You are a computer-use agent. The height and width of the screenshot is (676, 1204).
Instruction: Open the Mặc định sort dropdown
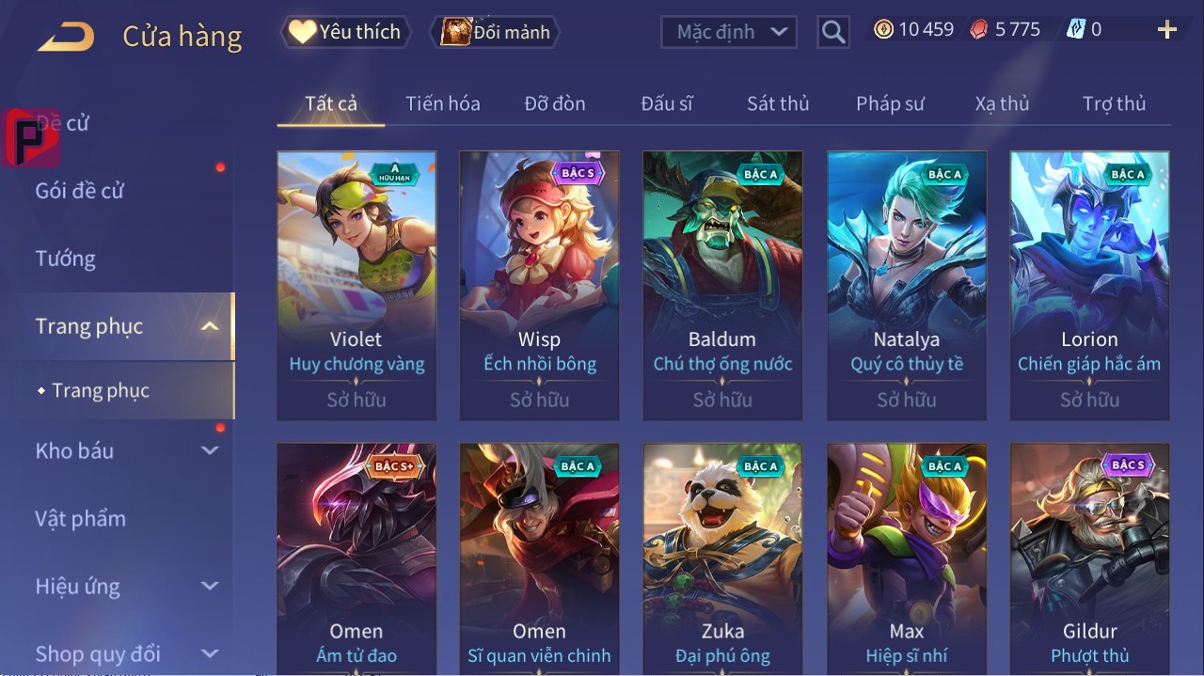tap(729, 32)
